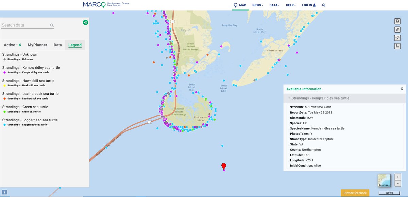Click 'Strandings - Loggerhead sea turtle' legend heading
Screen dimensions: 408x197
(30, 120)
